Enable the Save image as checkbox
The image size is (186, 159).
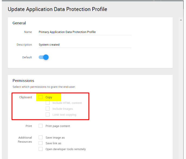coord(41,137)
